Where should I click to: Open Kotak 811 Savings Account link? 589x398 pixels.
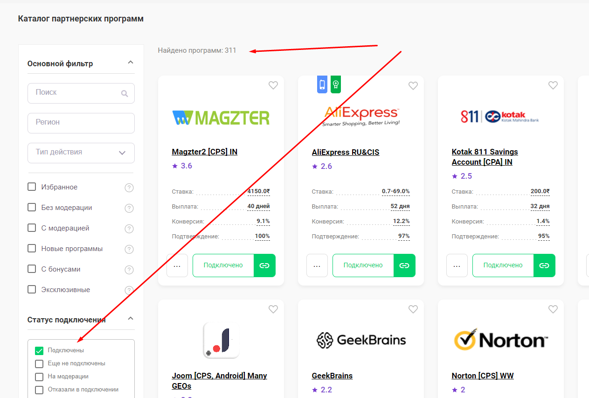pos(485,157)
